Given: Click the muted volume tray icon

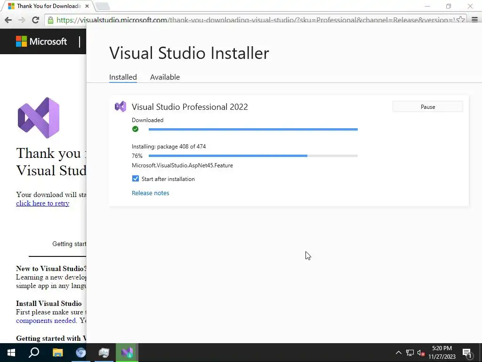Looking at the screenshot, I should pos(421,353).
